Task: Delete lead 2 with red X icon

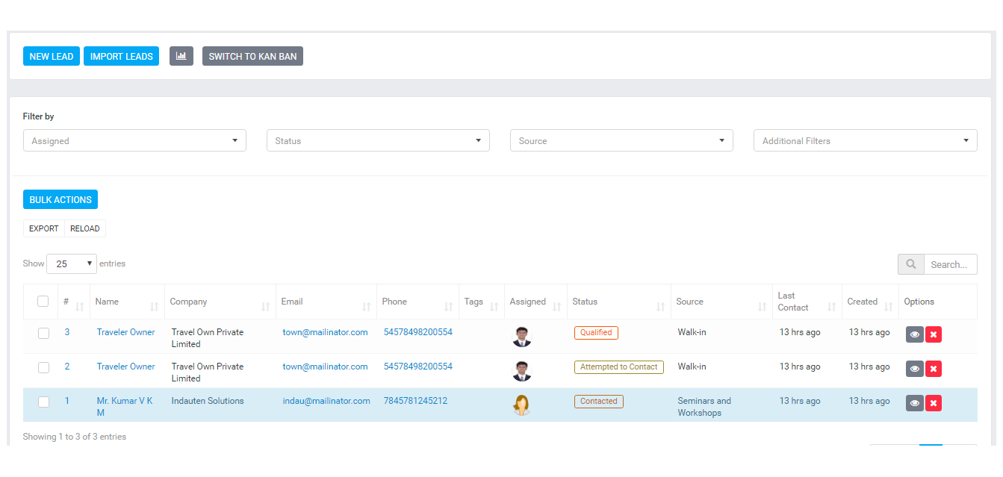Action: 933,369
